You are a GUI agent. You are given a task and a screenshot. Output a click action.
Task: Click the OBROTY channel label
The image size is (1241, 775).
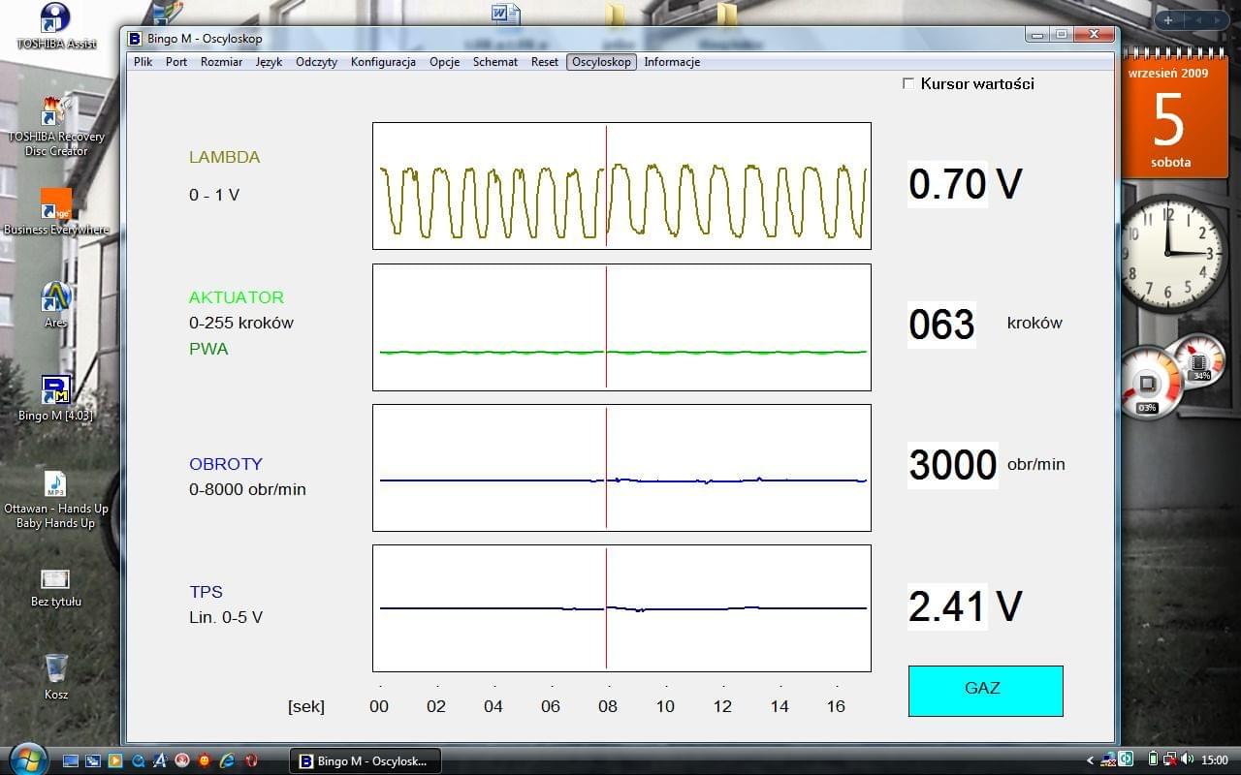[226, 464]
